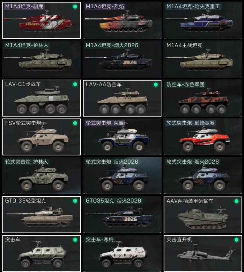Choose the M1A4坦克-哈夫克重工 blue tank skin

203,20
